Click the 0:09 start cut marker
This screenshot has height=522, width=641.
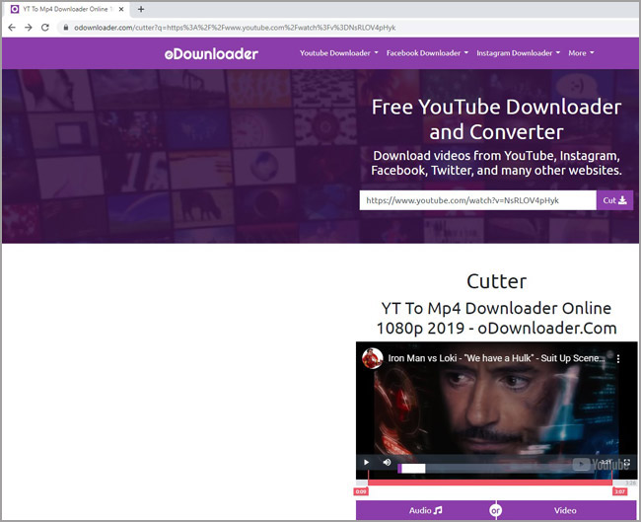click(361, 491)
